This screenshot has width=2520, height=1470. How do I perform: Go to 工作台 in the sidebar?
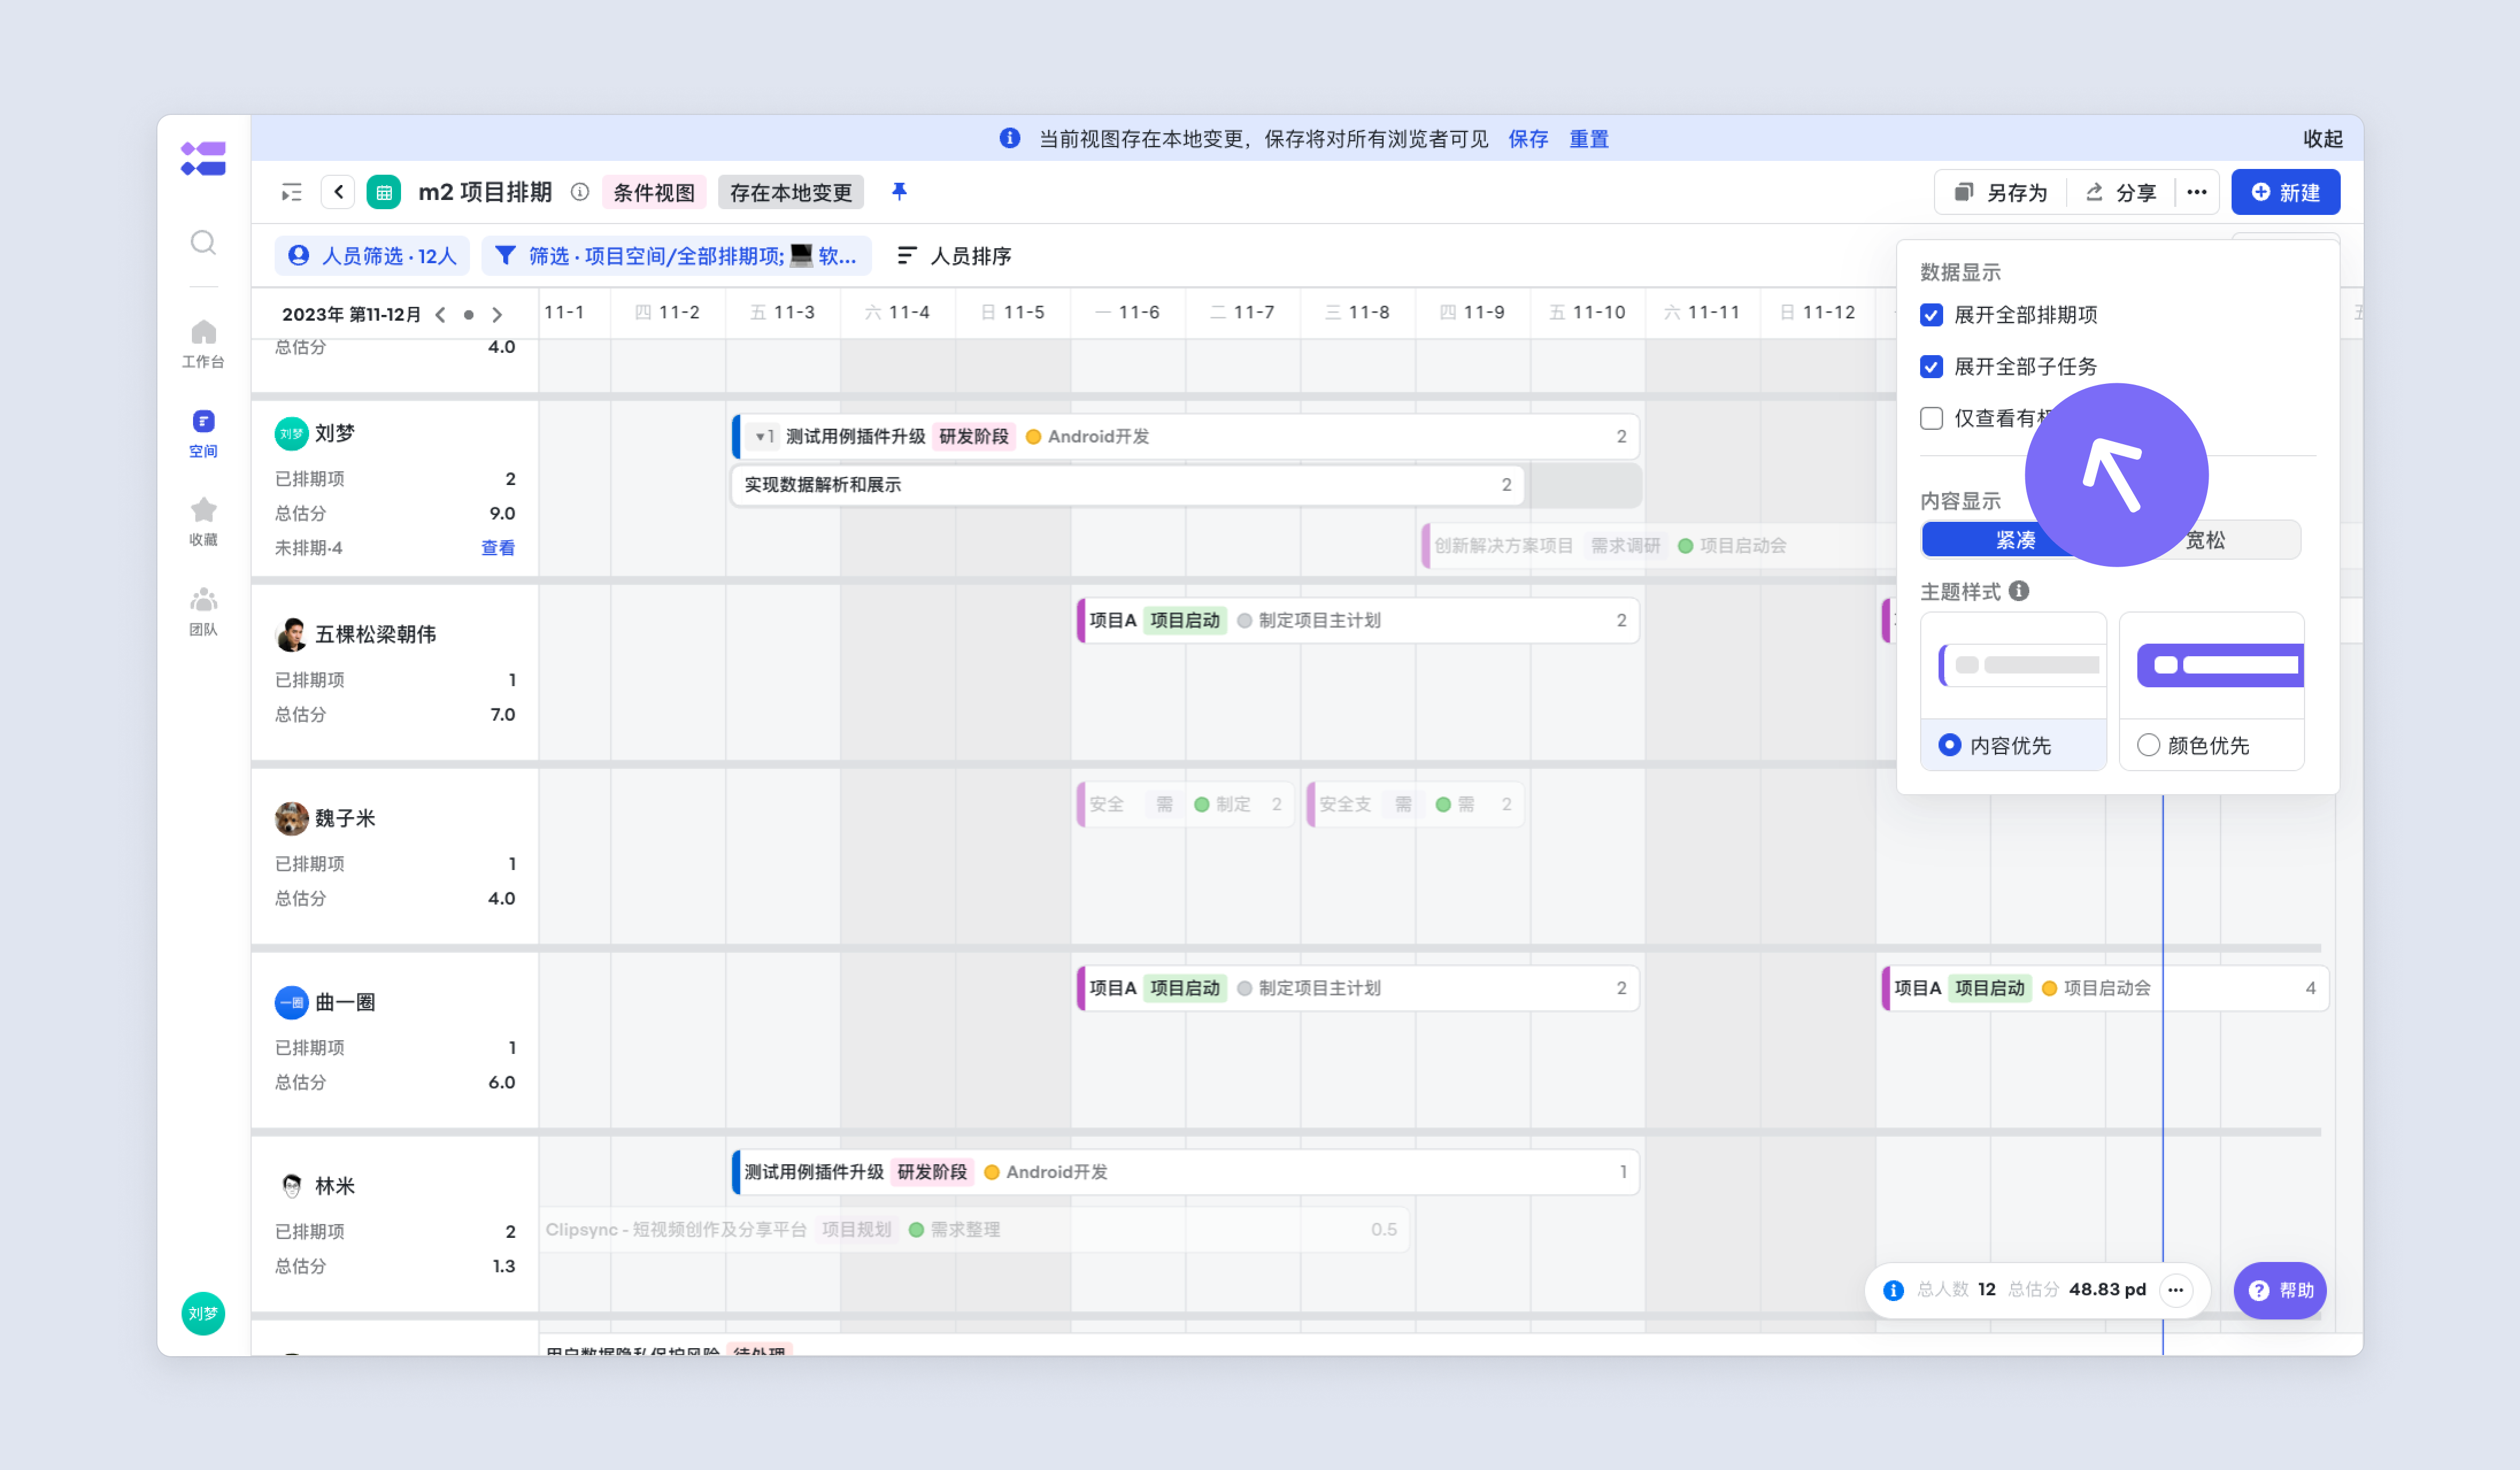tap(203, 344)
